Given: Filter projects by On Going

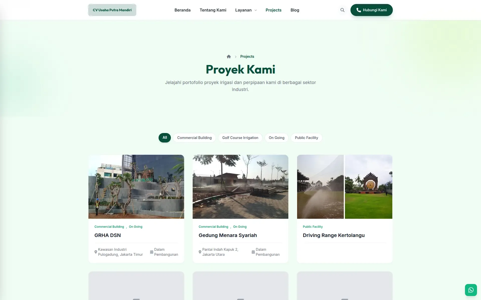Looking at the screenshot, I should 277,138.
